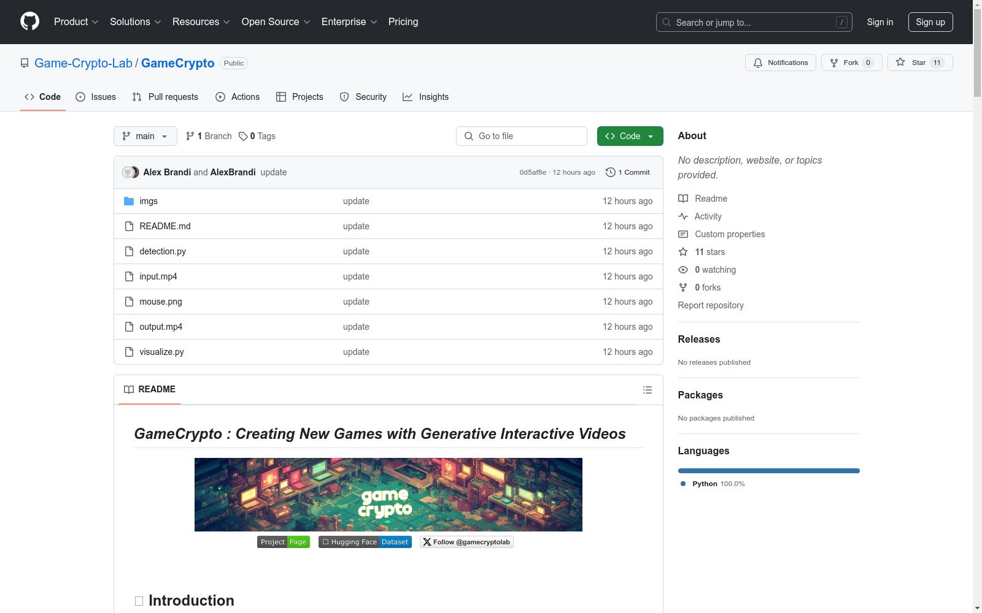The image size is (982, 613).
Task: View the 1 Commit history link
Action: (627, 172)
